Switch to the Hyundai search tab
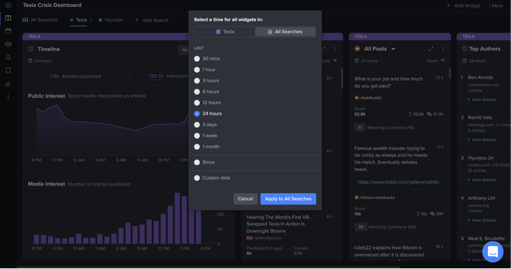 (x=111, y=20)
